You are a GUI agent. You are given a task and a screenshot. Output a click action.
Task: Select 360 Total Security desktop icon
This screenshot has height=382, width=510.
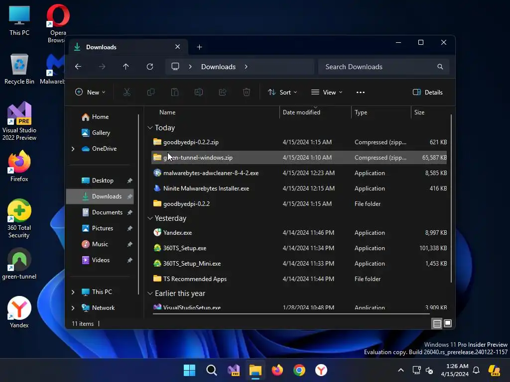19,219
